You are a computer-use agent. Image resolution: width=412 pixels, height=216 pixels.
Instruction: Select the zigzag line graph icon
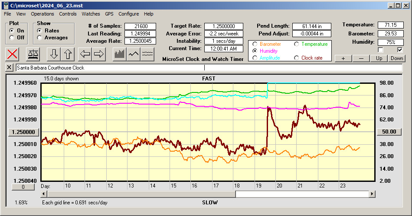pyautogui.click(x=133, y=54)
